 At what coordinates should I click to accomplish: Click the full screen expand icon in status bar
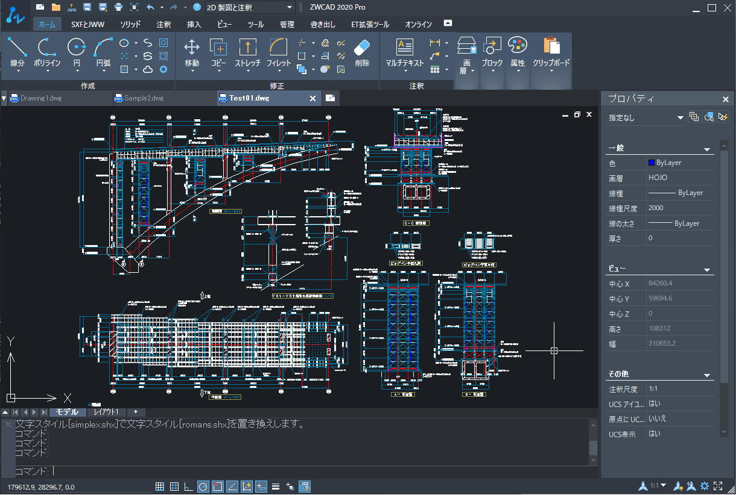click(x=718, y=486)
